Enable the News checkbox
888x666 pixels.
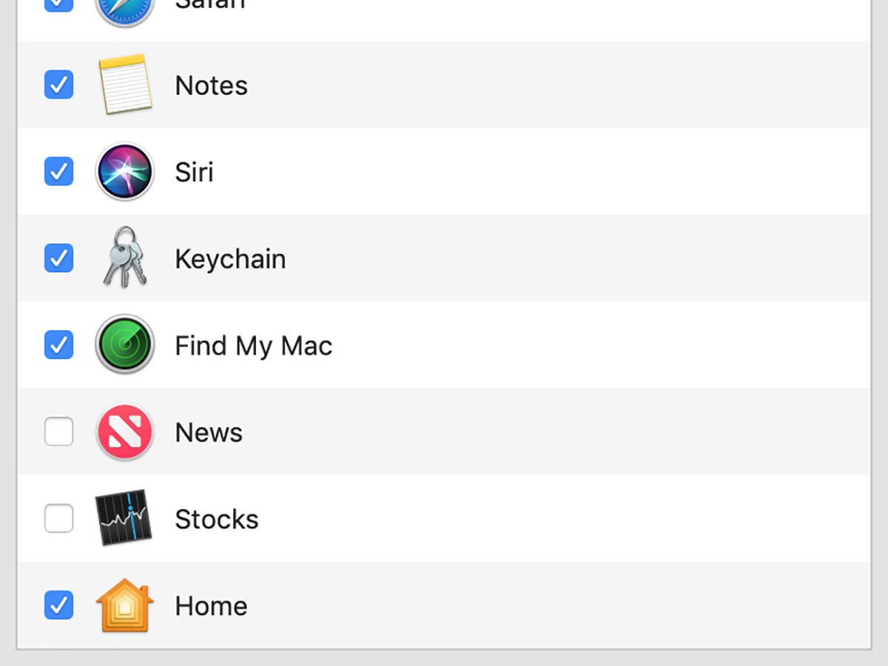pos(59,431)
